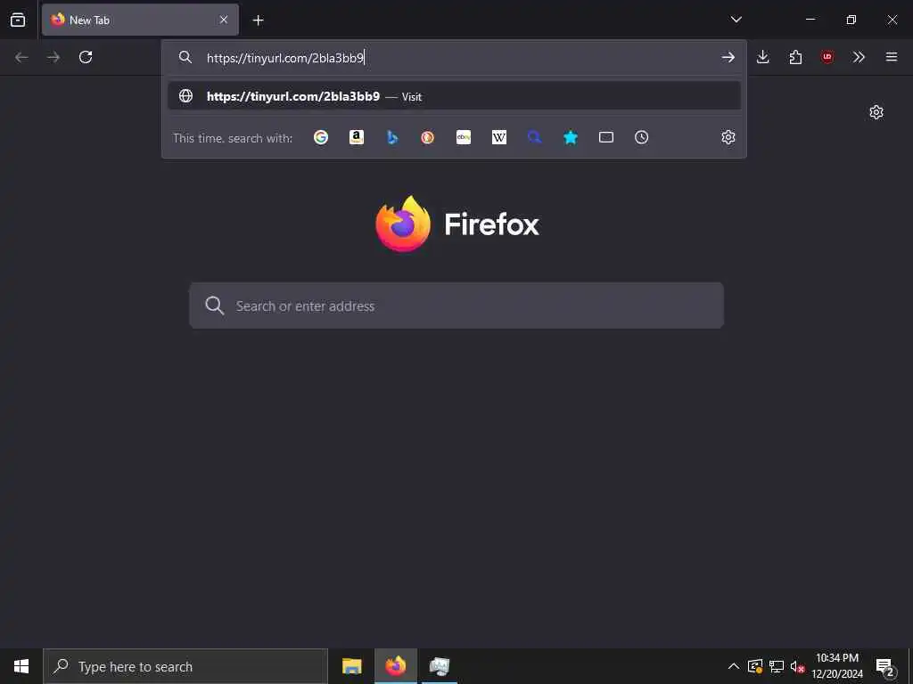Search history with clock icon

tap(642, 137)
